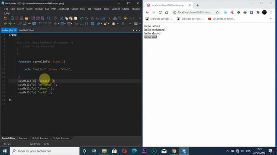Screen dimensions: 277x155
Task: Reload the page in Chrome
Action: pyautogui.click(x=160, y=12)
